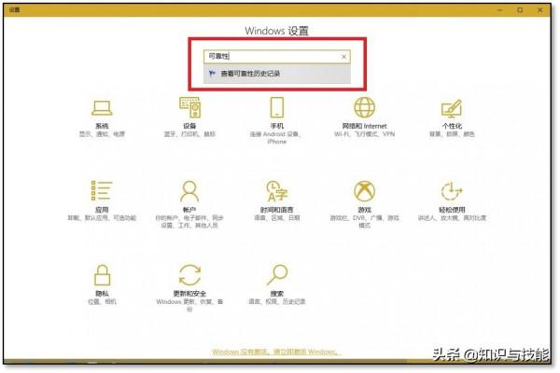
Task: Click the 游戏 label text
Action: coord(364,210)
